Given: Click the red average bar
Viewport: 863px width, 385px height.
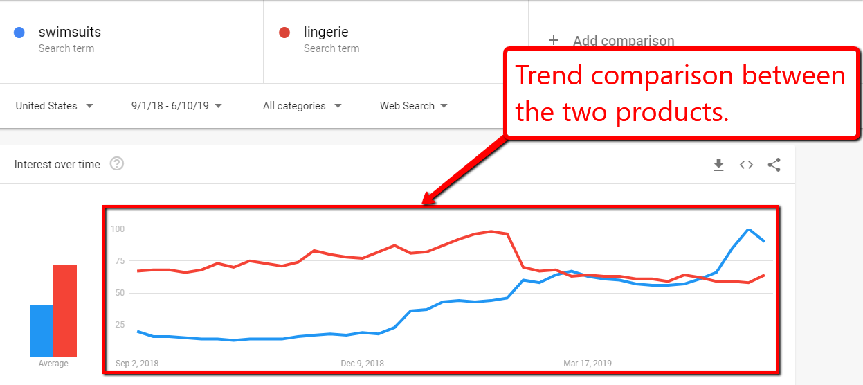Looking at the screenshot, I should click(x=65, y=311).
